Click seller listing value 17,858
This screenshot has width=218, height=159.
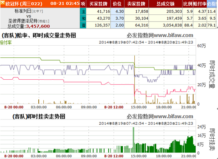click(142, 11)
